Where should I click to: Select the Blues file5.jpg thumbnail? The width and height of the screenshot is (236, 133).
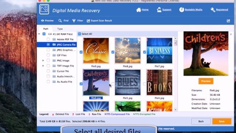tap(128, 82)
